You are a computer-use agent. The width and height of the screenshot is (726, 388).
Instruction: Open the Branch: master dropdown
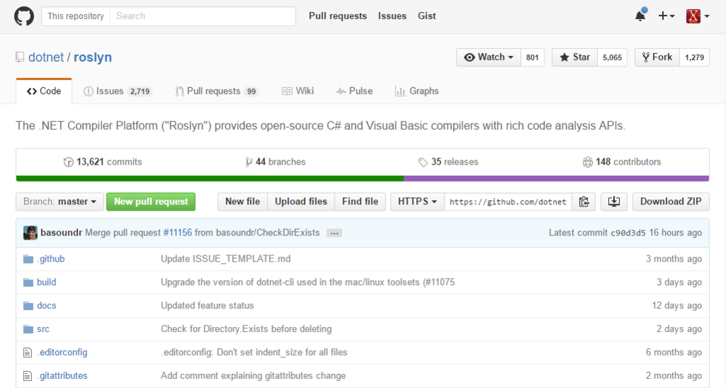click(60, 201)
